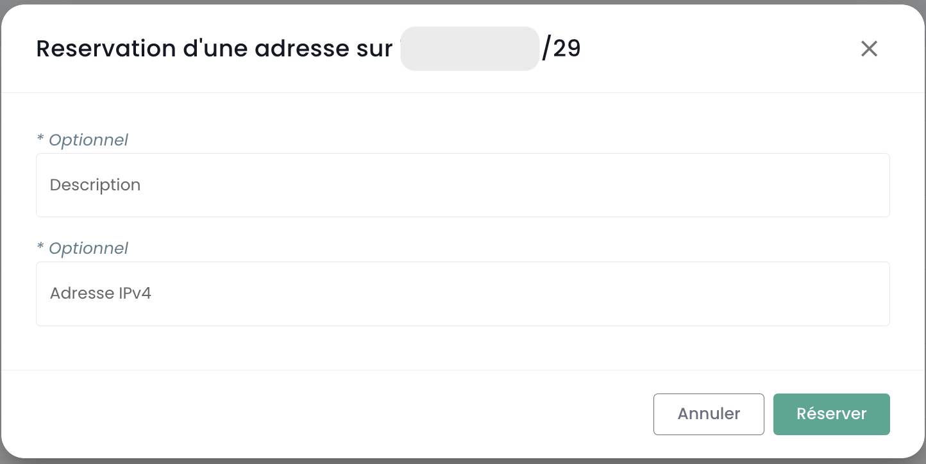Select the Adresse IPv4 placeholder text
Screen dimensions: 926x464
pyautogui.click(x=101, y=294)
